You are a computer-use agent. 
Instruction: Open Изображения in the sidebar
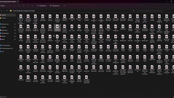click(x=8, y=33)
